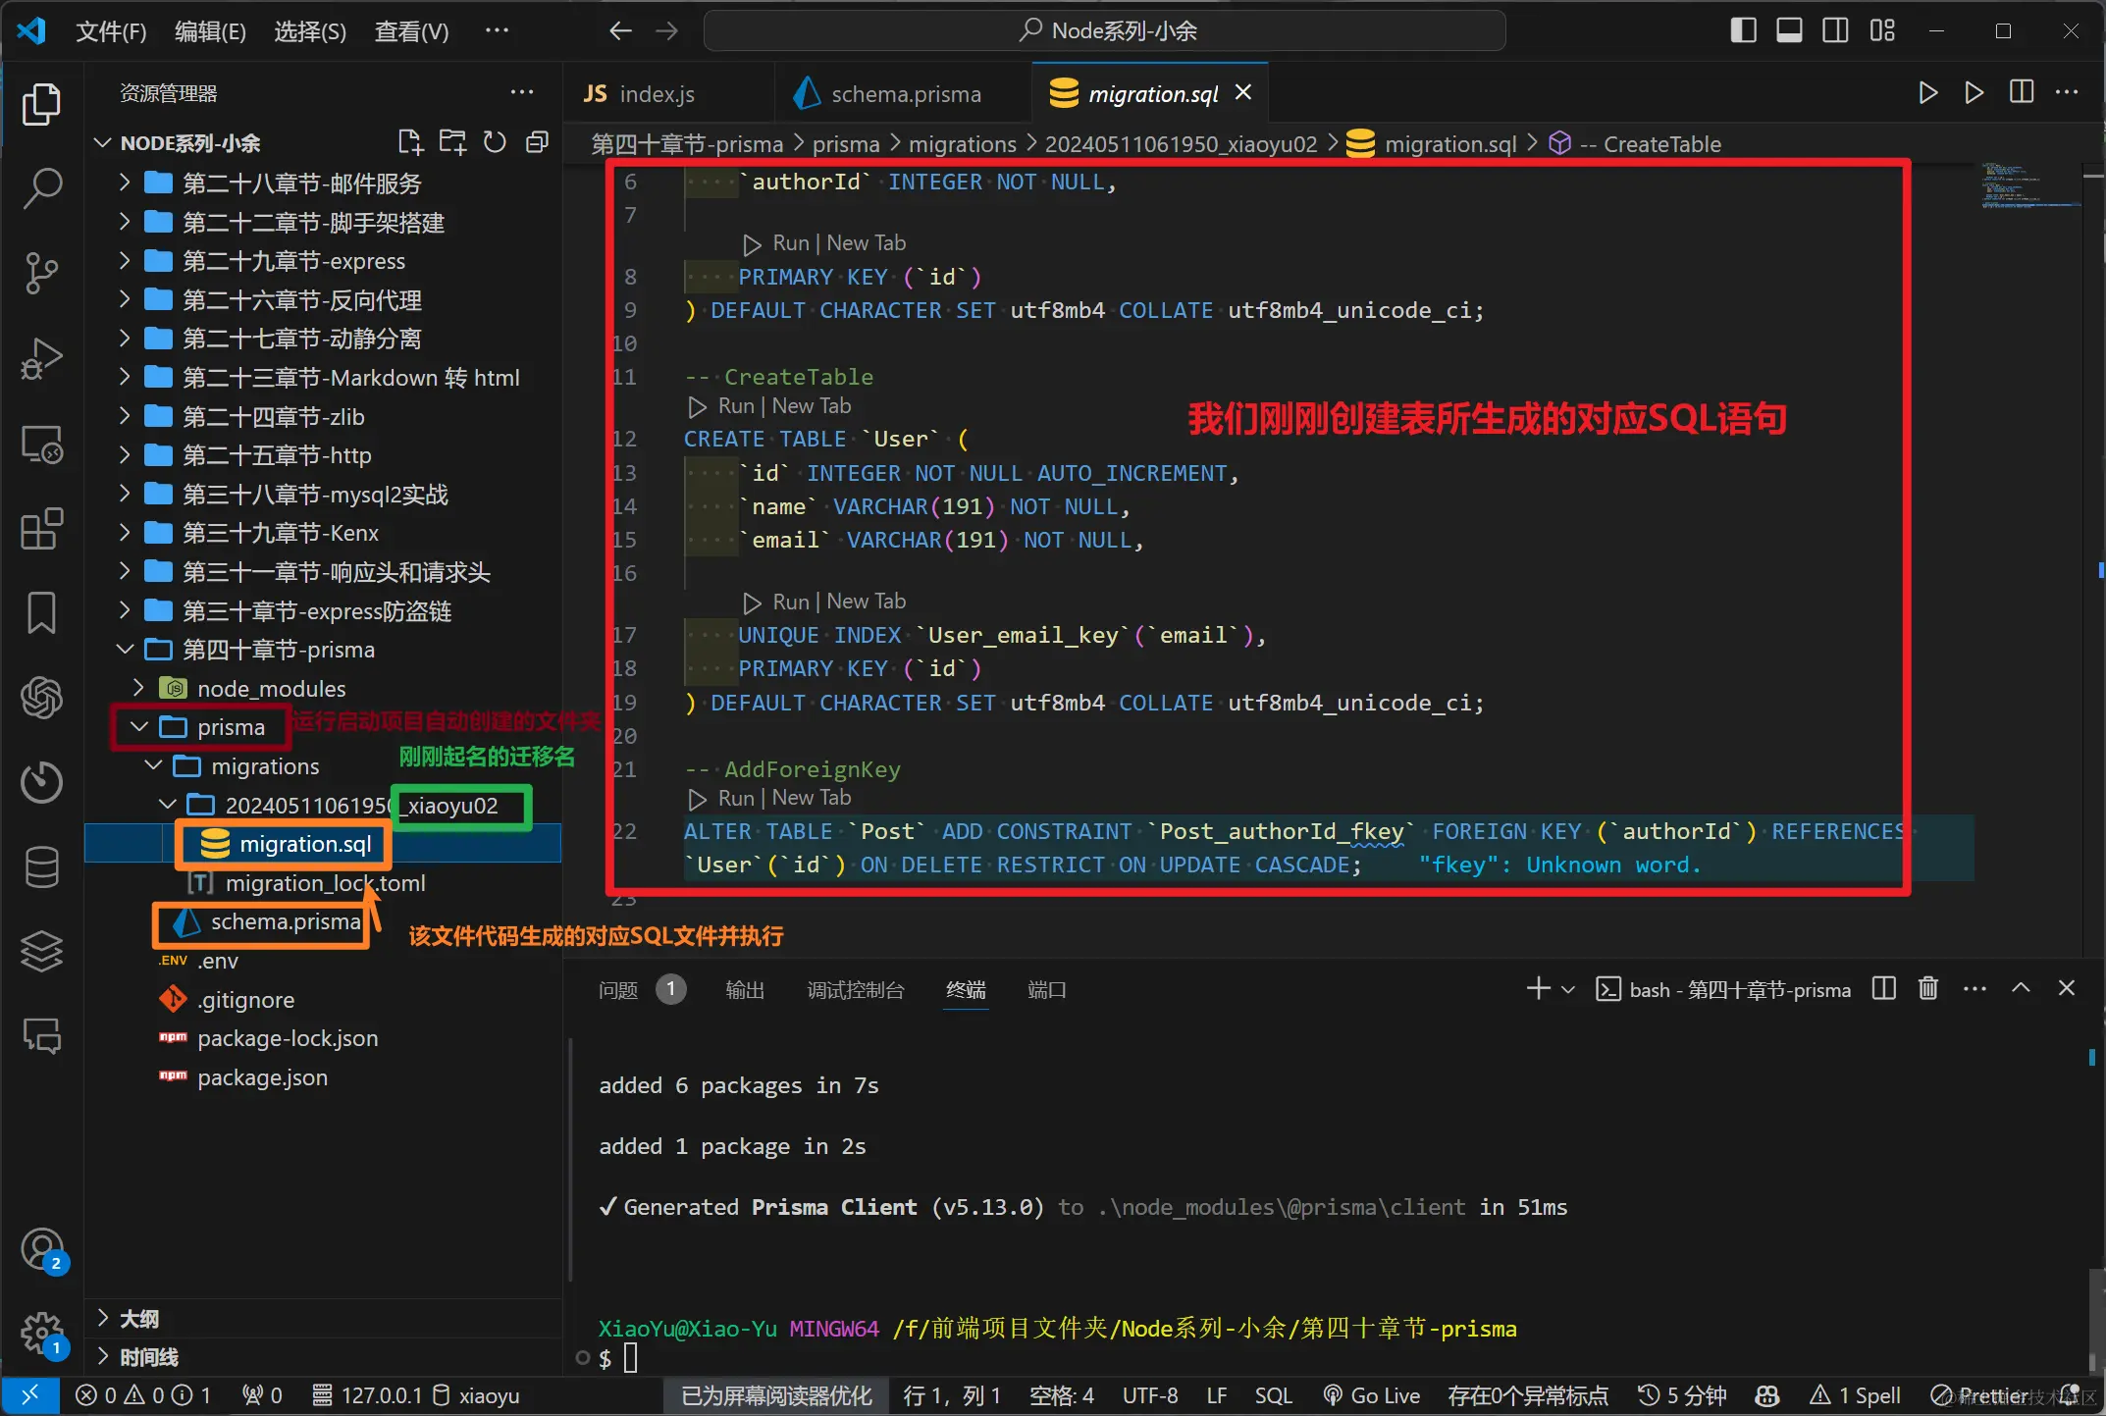The height and width of the screenshot is (1416, 2106).
Task: Click Go Live in status bar
Action: (1372, 1395)
